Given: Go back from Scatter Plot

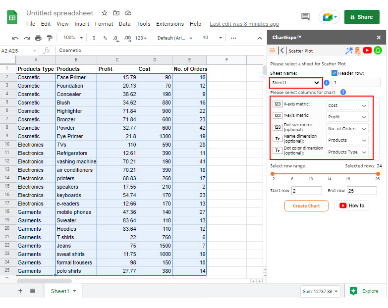Looking at the screenshot, I should click(x=282, y=51).
